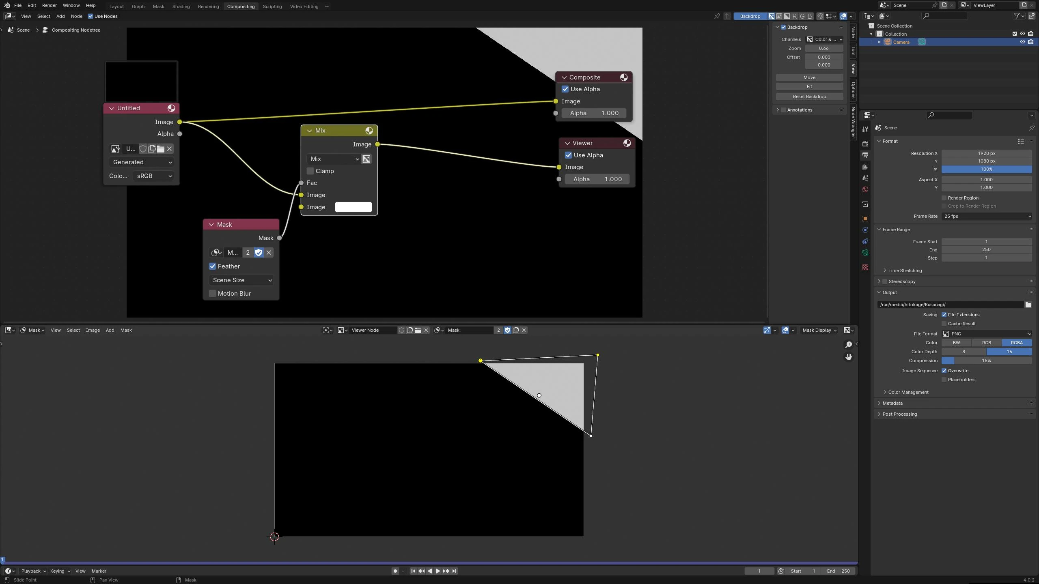Toggle the Use Nodes checkbox
The width and height of the screenshot is (1039, 584).
[91, 16]
